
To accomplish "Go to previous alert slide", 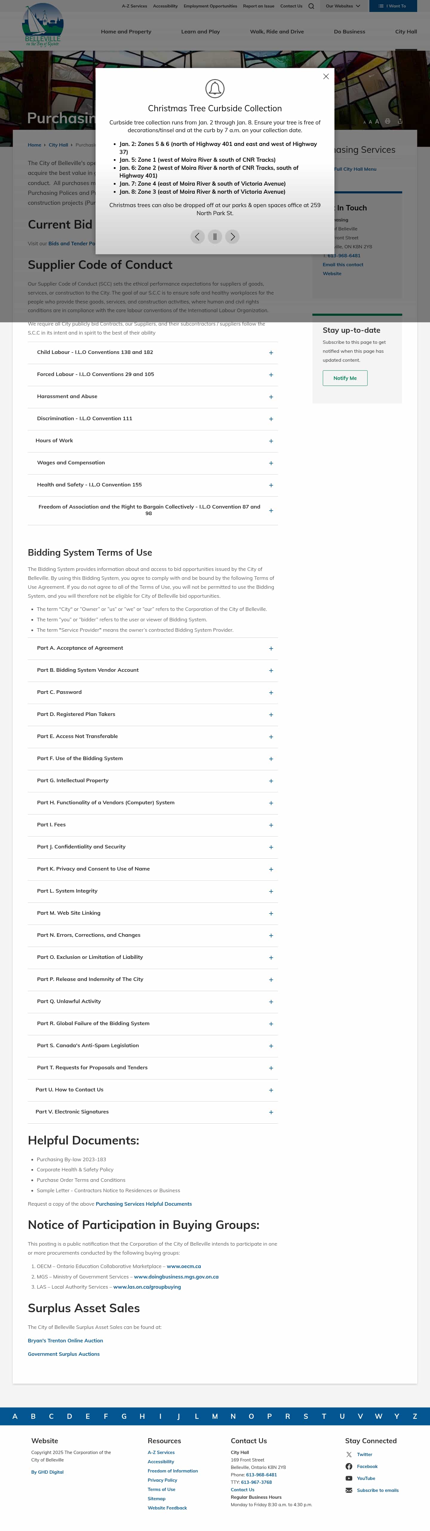I will click(x=197, y=237).
